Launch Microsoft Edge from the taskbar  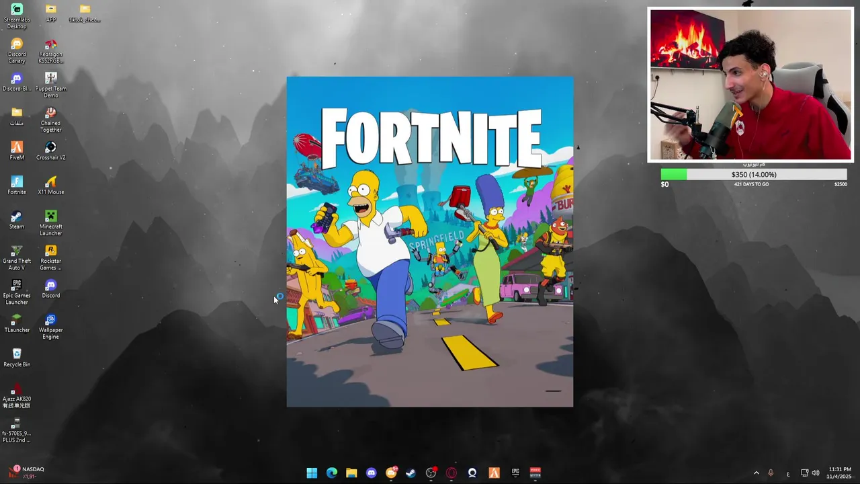click(x=332, y=473)
